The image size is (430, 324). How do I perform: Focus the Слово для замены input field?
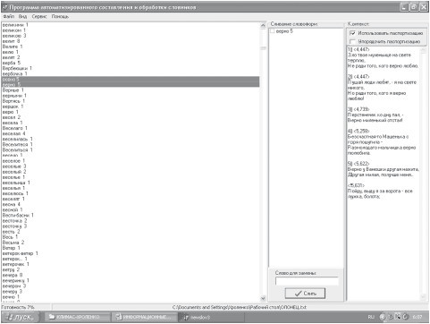coord(307,281)
